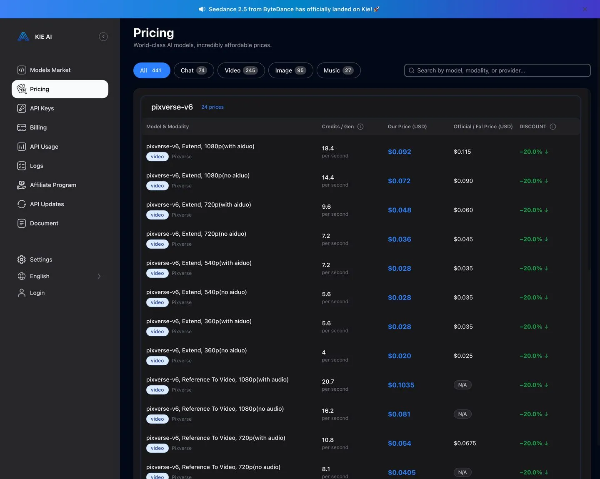Click the API Keys key icon
Image resolution: width=600 pixels, height=479 pixels.
point(22,108)
